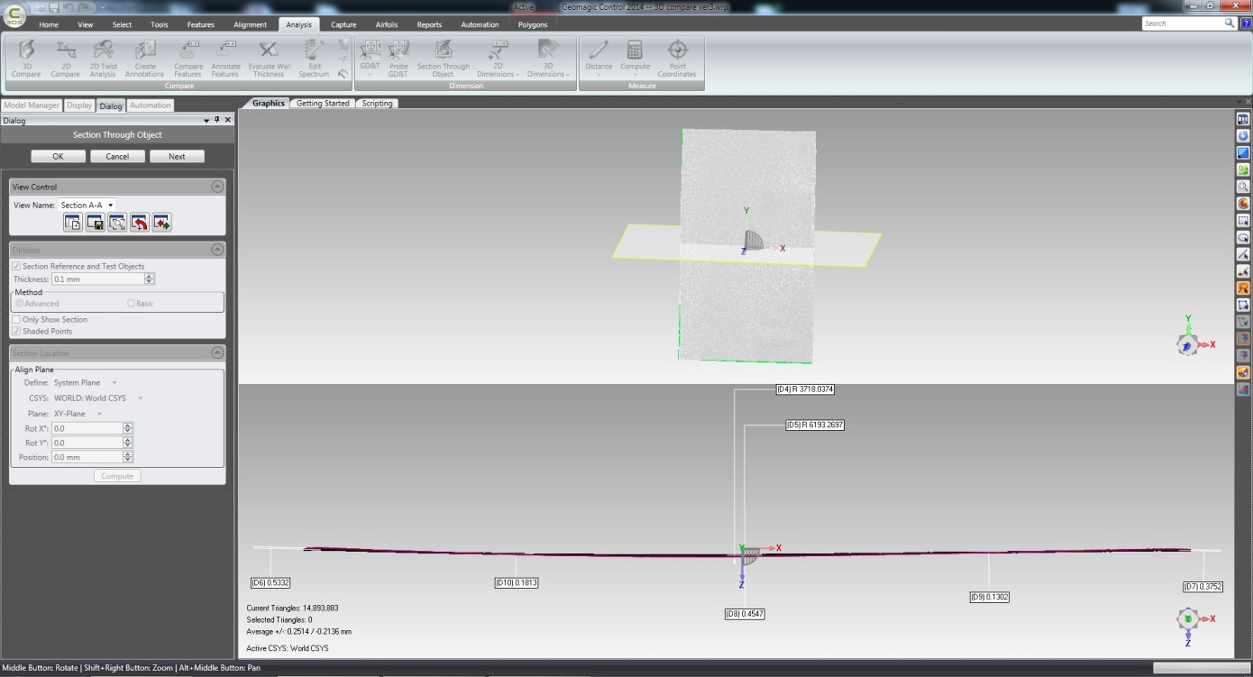Select the Compare Features tool
The height and width of the screenshot is (677, 1253).
(x=188, y=59)
